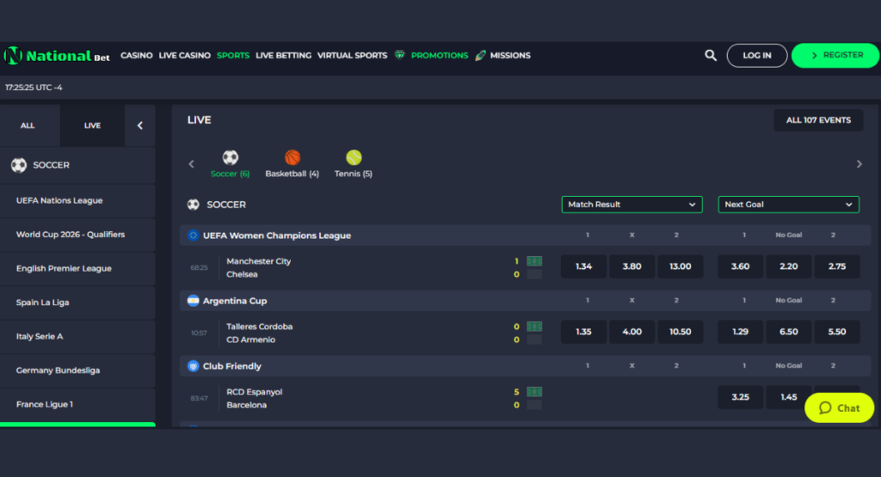
Task: Select No Goal odds 6.50
Action: [x=789, y=332]
